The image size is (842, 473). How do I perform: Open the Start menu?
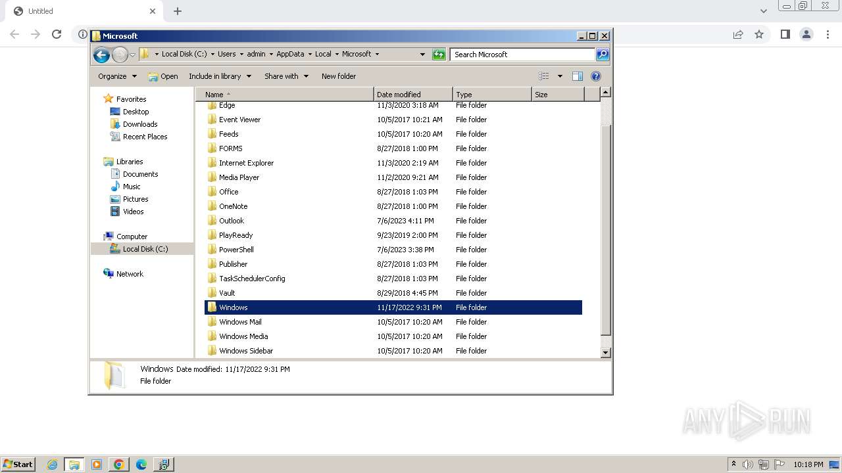click(18, 464)
